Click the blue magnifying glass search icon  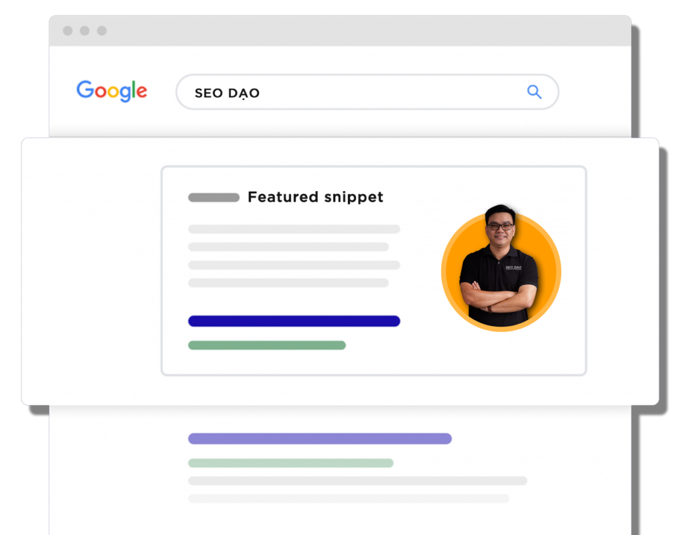point(535,92)
